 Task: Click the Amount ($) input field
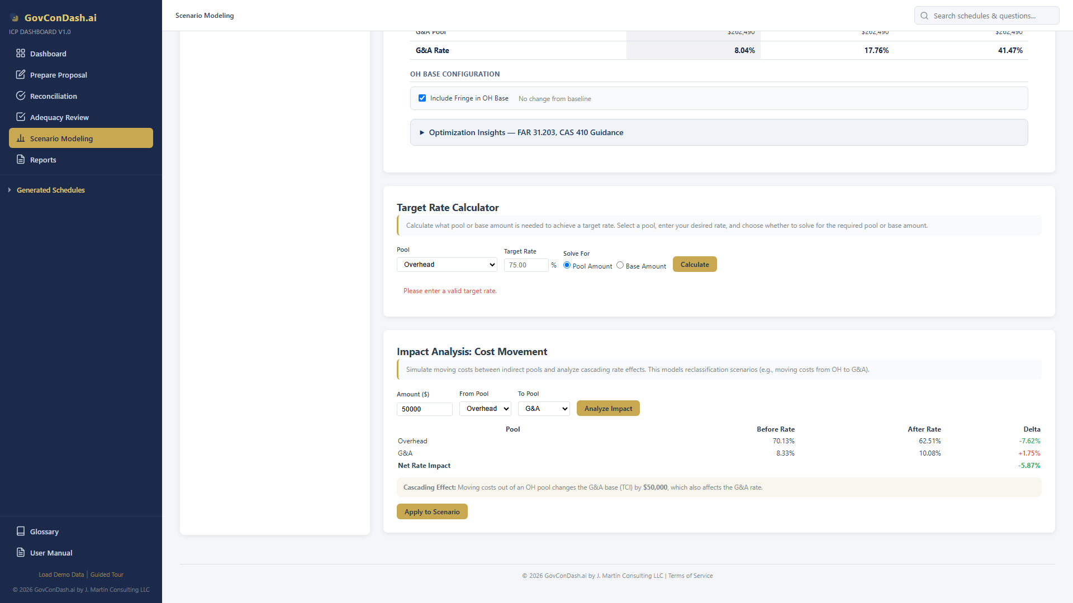(424, 409)
